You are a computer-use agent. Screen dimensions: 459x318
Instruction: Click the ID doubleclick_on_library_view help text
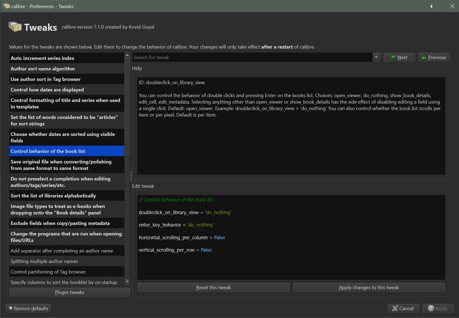[x=172, y=82]
